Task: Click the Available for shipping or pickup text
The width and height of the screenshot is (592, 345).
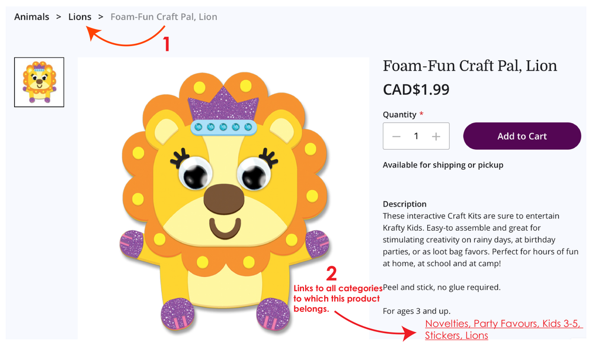Action: click(x=443, y=165)
